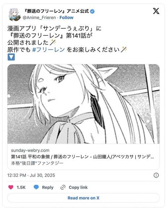This screenshot has height=211, width=168.
Task: Click the 1.5K likes count
Action: [21, 187]
